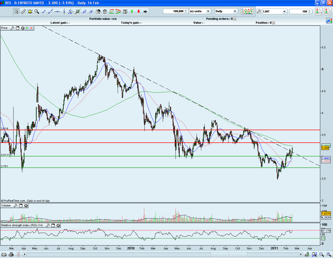Click the zoom-to-fit magnifier icon
The image size is (333, 258).
pyautogui.click(x=314, y=254)
